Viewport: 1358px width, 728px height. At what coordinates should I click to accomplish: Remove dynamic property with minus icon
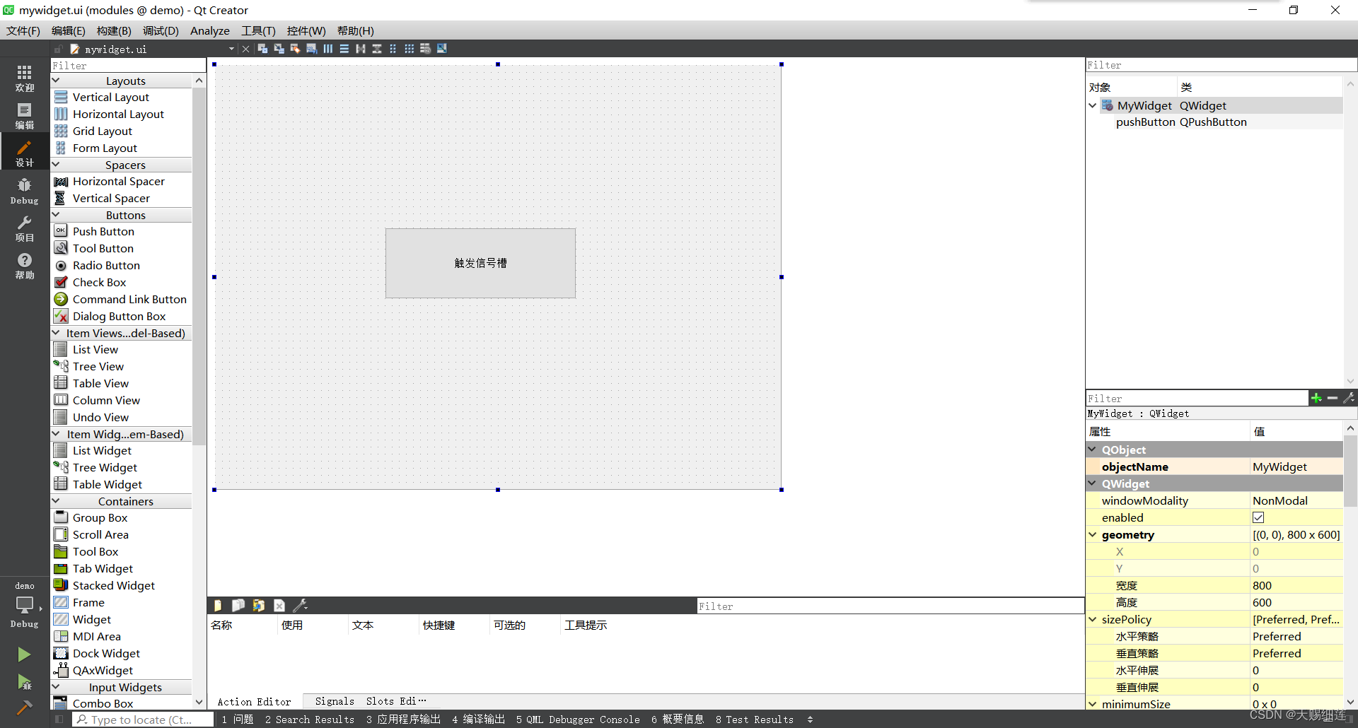coord(1333,398)
